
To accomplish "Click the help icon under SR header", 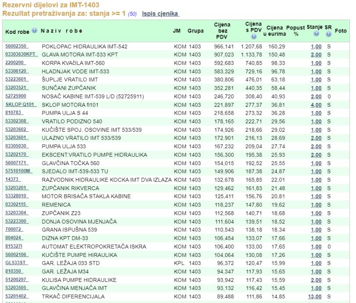I will (328, 34).
